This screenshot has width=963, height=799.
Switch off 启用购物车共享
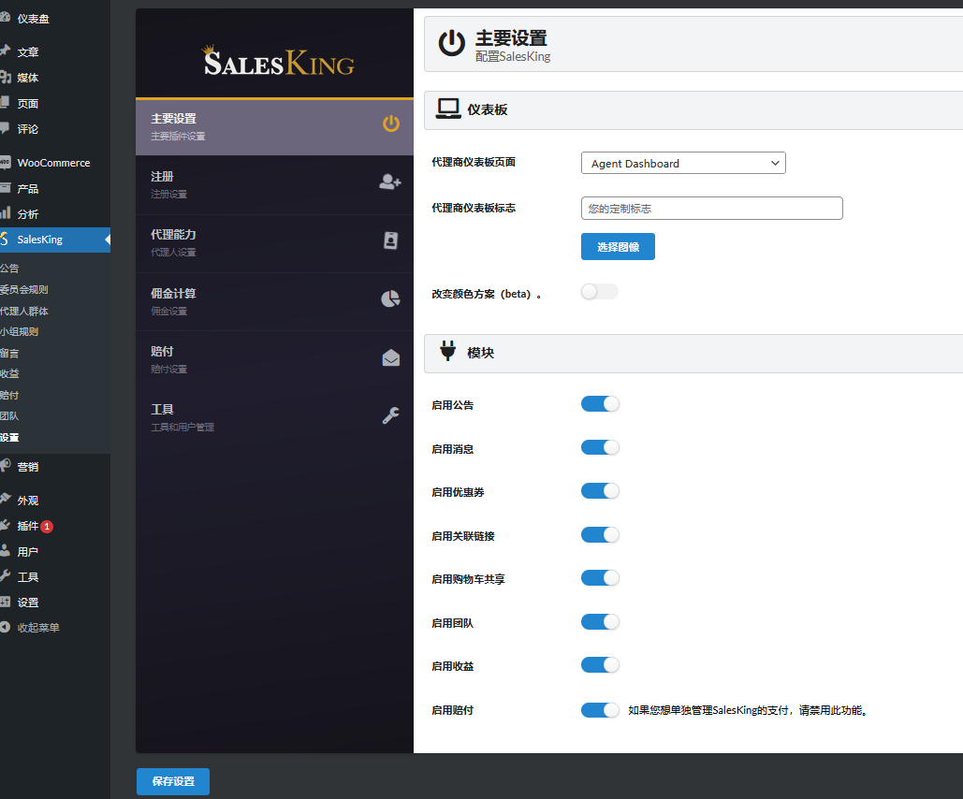pyautogui.click(x=600, y=578)
